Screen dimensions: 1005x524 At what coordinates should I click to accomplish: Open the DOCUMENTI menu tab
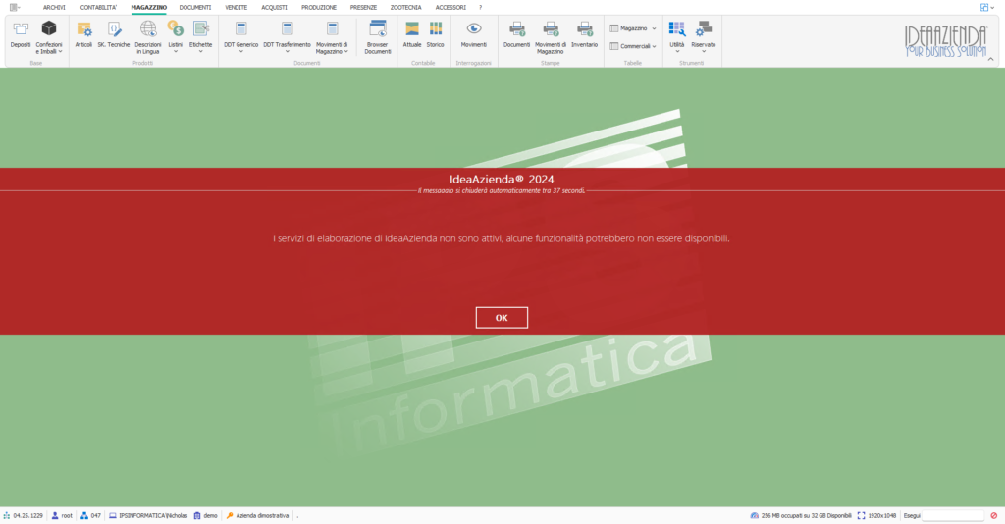195,8
